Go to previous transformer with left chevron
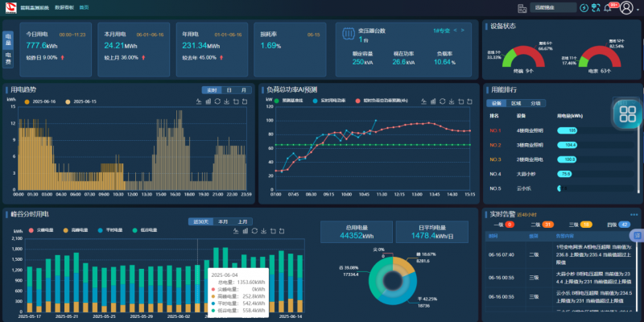This screenshot has height=322, width=644. pyautogui.click(x=455, y=31)
